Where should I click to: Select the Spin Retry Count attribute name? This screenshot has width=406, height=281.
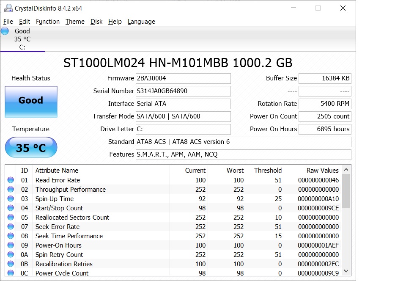click(59, 255)
